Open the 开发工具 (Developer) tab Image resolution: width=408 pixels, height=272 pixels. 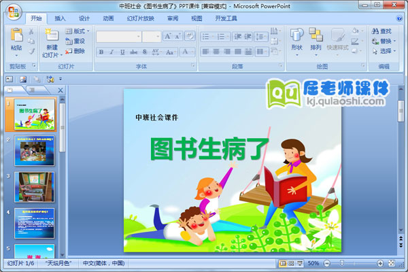[226, 18]
